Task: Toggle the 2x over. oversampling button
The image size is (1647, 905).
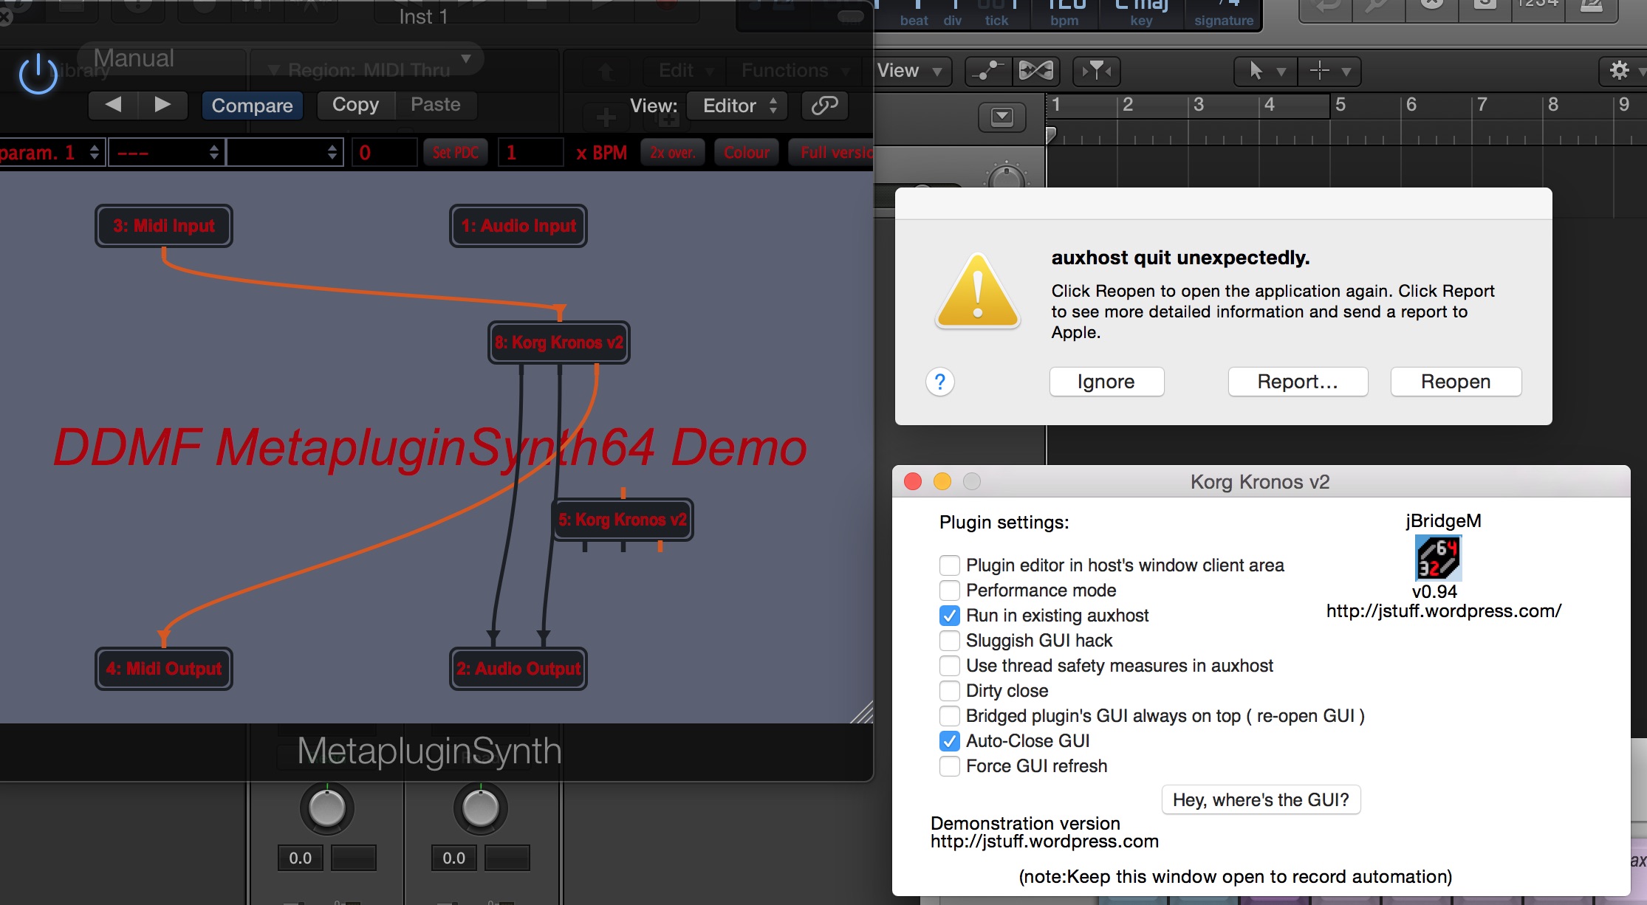Action: coord(672,153)
